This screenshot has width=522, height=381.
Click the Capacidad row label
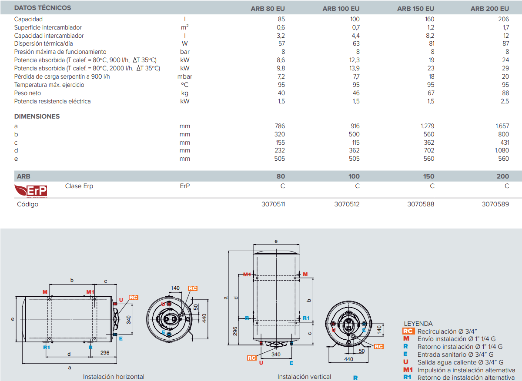(28, 19)
